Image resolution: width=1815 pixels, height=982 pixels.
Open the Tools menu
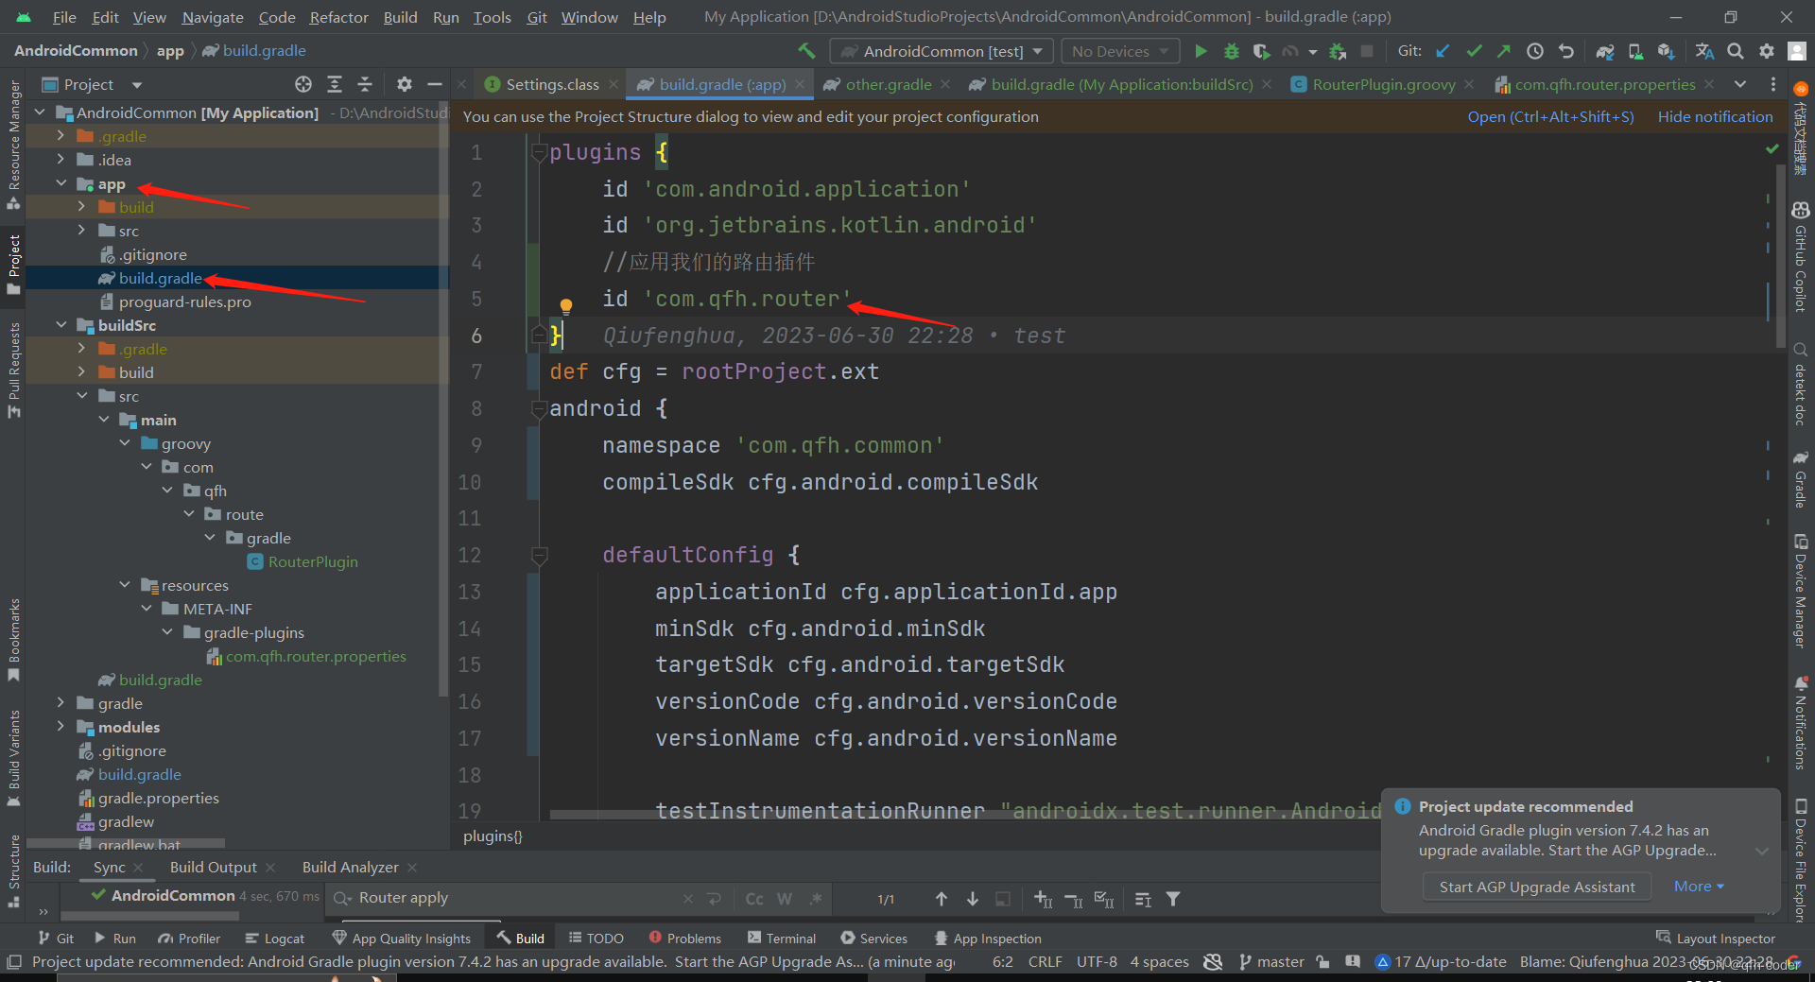point(492,17)
